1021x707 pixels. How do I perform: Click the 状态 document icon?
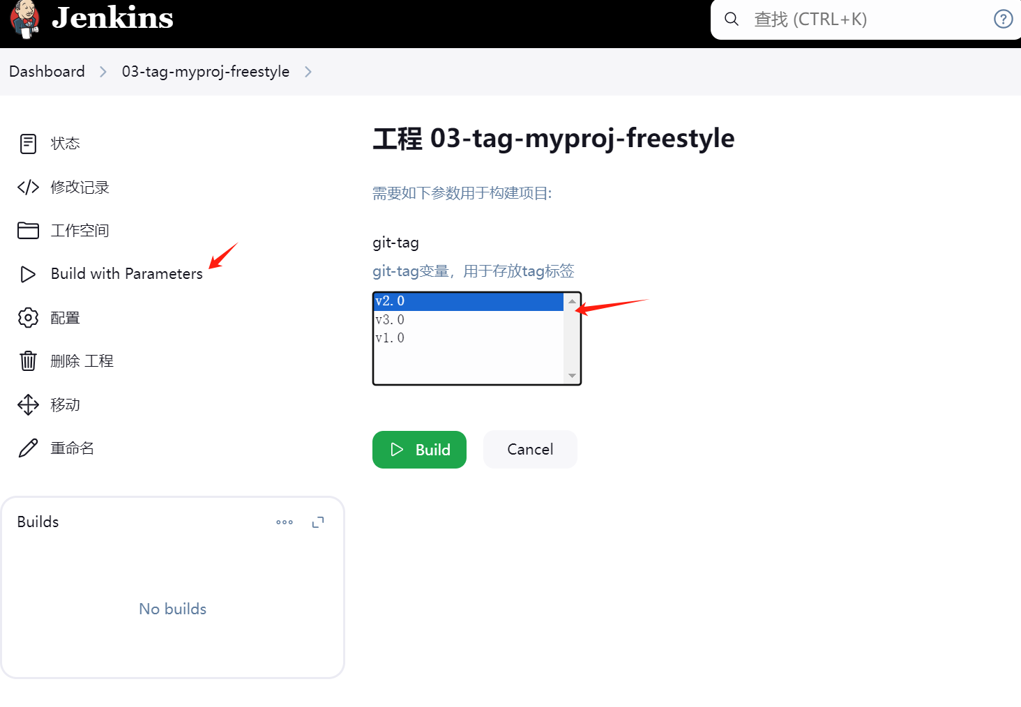tap(28, 144)
